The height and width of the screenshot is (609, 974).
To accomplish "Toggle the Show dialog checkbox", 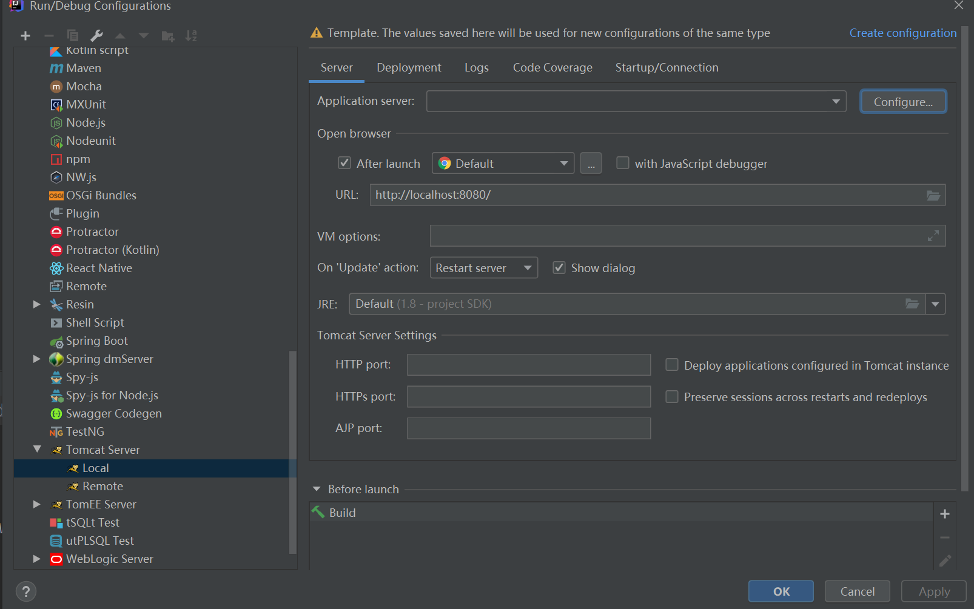I will point(559,267).
